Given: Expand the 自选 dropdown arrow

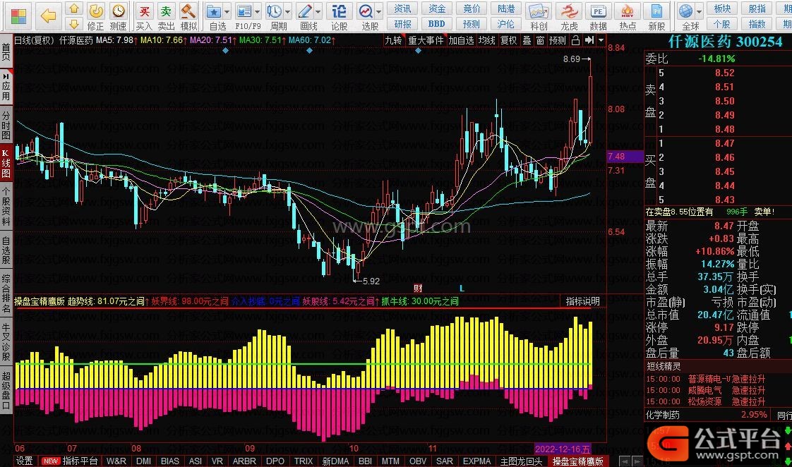Looking at the screenshot, I should [227, 11].
